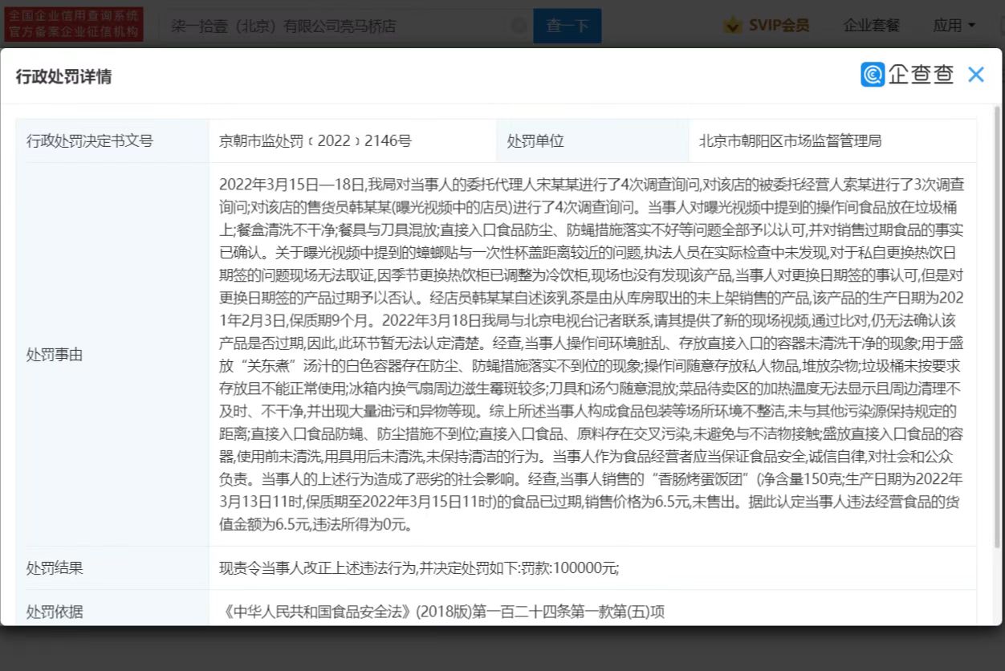
Task: Open the 应用 dropdown menu
Action: pyautogui.click(x=954, y=26)
